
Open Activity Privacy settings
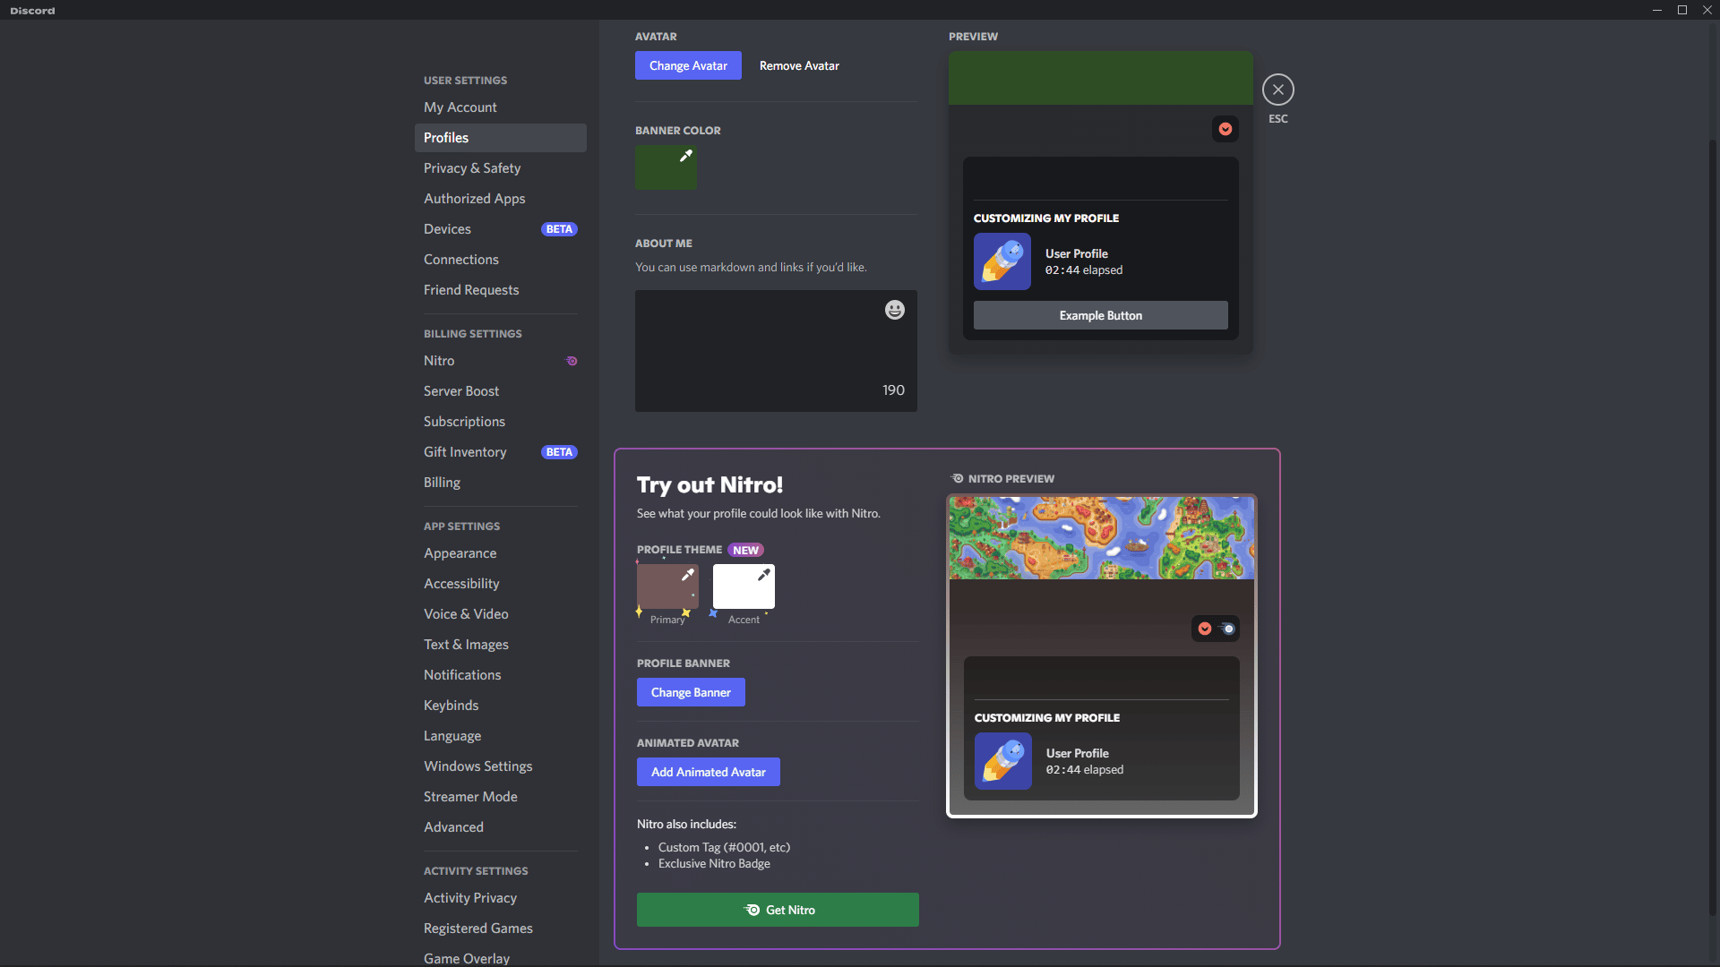pos(500,898)
